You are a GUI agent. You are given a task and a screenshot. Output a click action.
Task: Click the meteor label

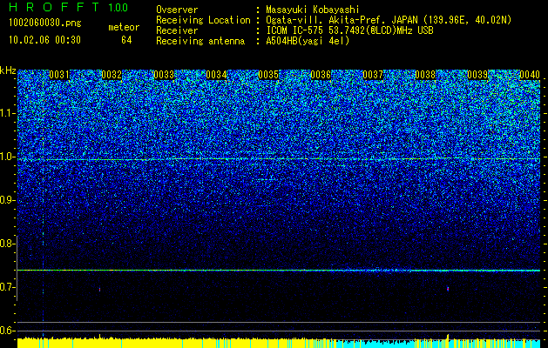click(x=124, y=27)
